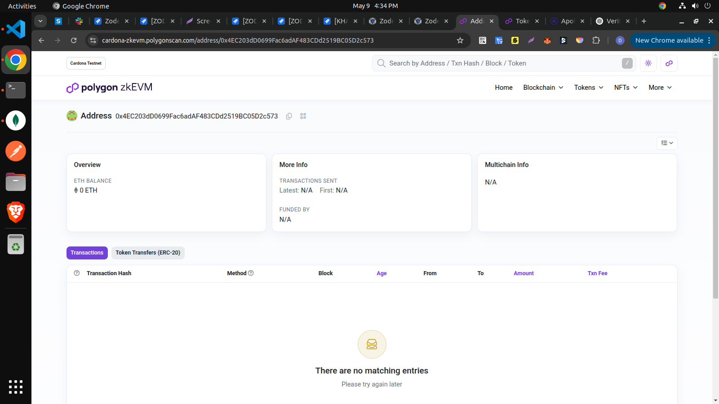This screenshot has height=404, width=719.
Task: Go back to the previous page
Action: (41, 40)
